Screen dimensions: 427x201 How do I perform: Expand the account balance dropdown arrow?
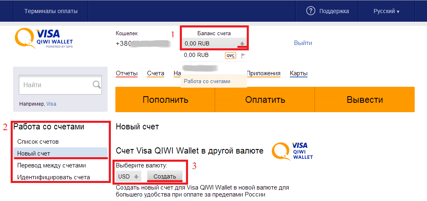(x=242, y=43)
